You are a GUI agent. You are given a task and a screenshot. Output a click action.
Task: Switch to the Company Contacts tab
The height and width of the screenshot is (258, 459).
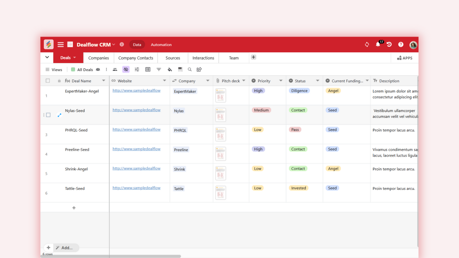click(x=136, y=58)
